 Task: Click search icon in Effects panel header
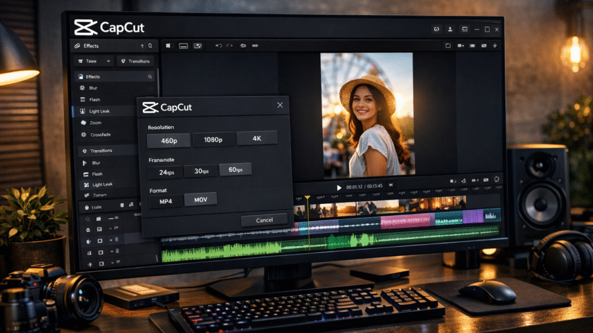150,45
